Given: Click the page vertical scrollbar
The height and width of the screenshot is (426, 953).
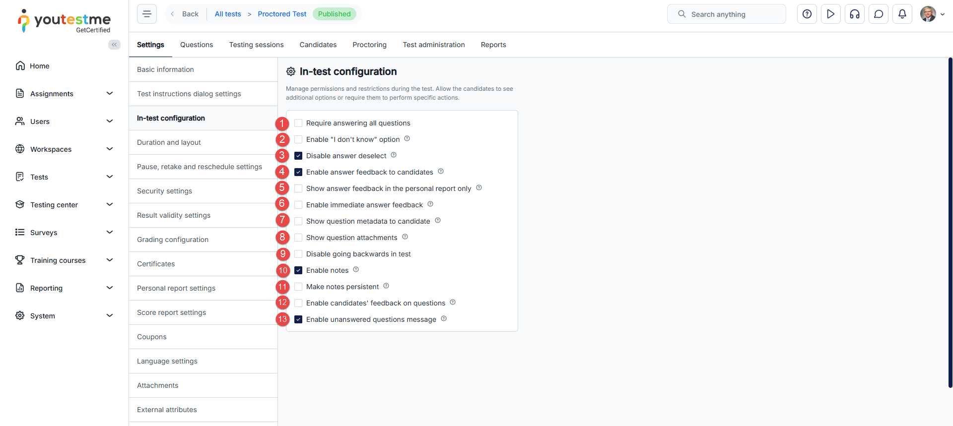Looking at the screenshot, I should pyautogui.click(x=950, y=222).
